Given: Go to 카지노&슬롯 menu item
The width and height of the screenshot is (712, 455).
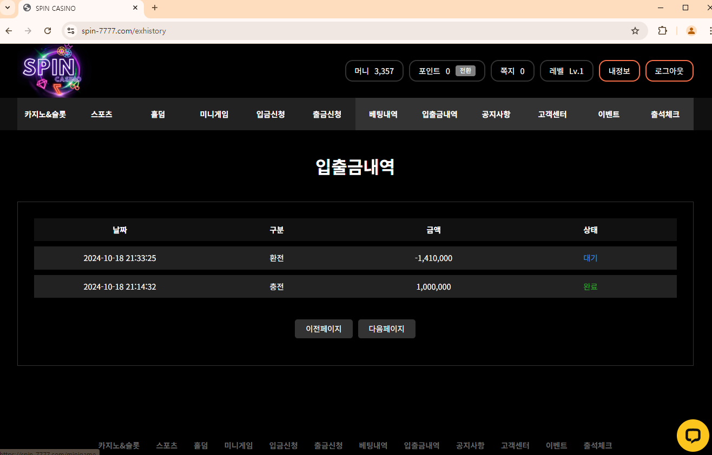Looking at the screenshot, I should tap(45, 114).
